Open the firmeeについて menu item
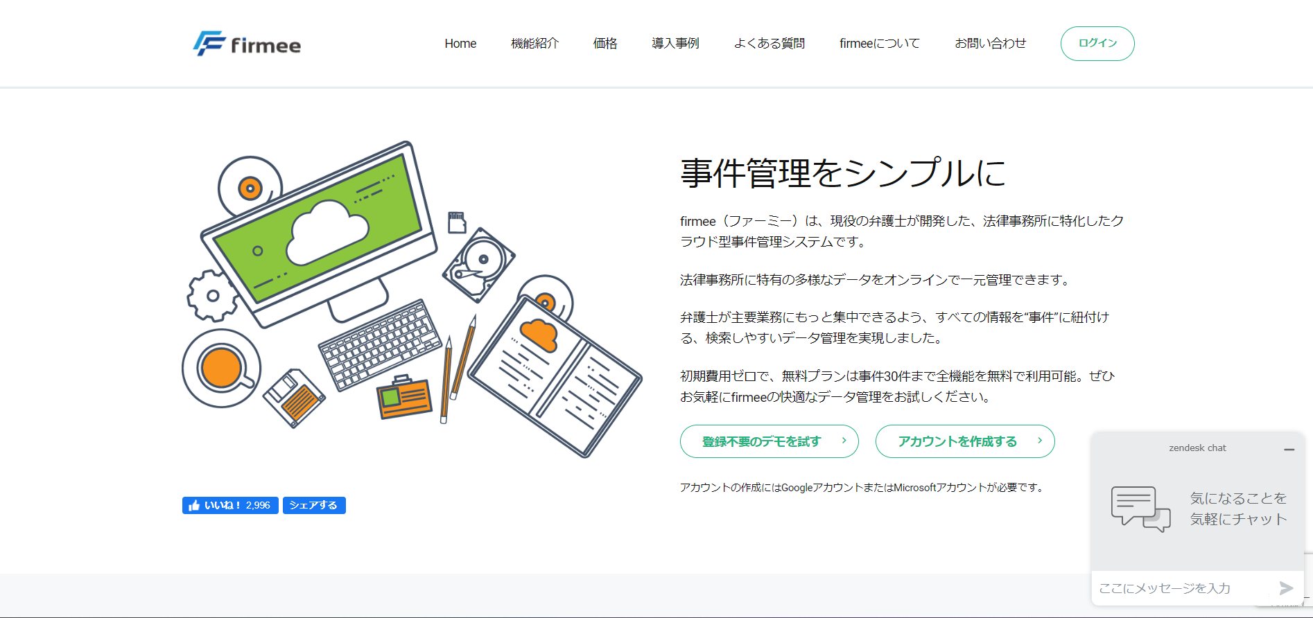The width and height of the screenshot is (1313, 618). [880, 44]
